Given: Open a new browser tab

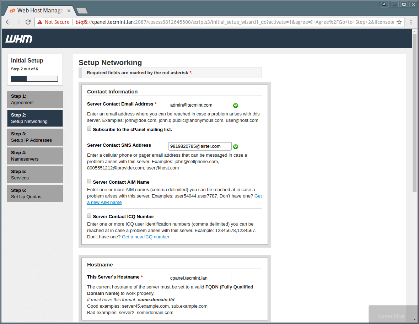Looking at the screenshot, I should pos(82,11).
